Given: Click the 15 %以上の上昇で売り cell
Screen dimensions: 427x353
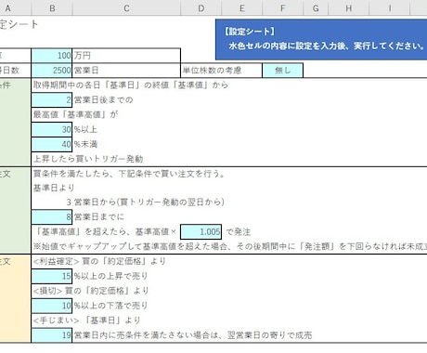Looking at the screenshot, I should click(52, 276).
